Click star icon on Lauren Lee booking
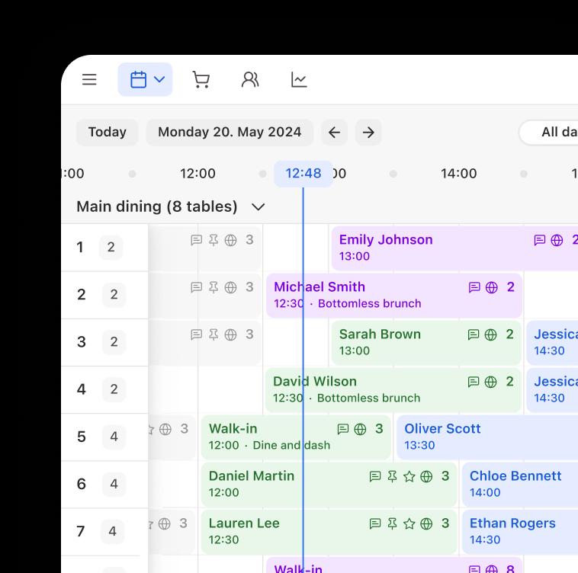Image resolution: width=578 pixels, height=573 pixels. coord(409,523)
